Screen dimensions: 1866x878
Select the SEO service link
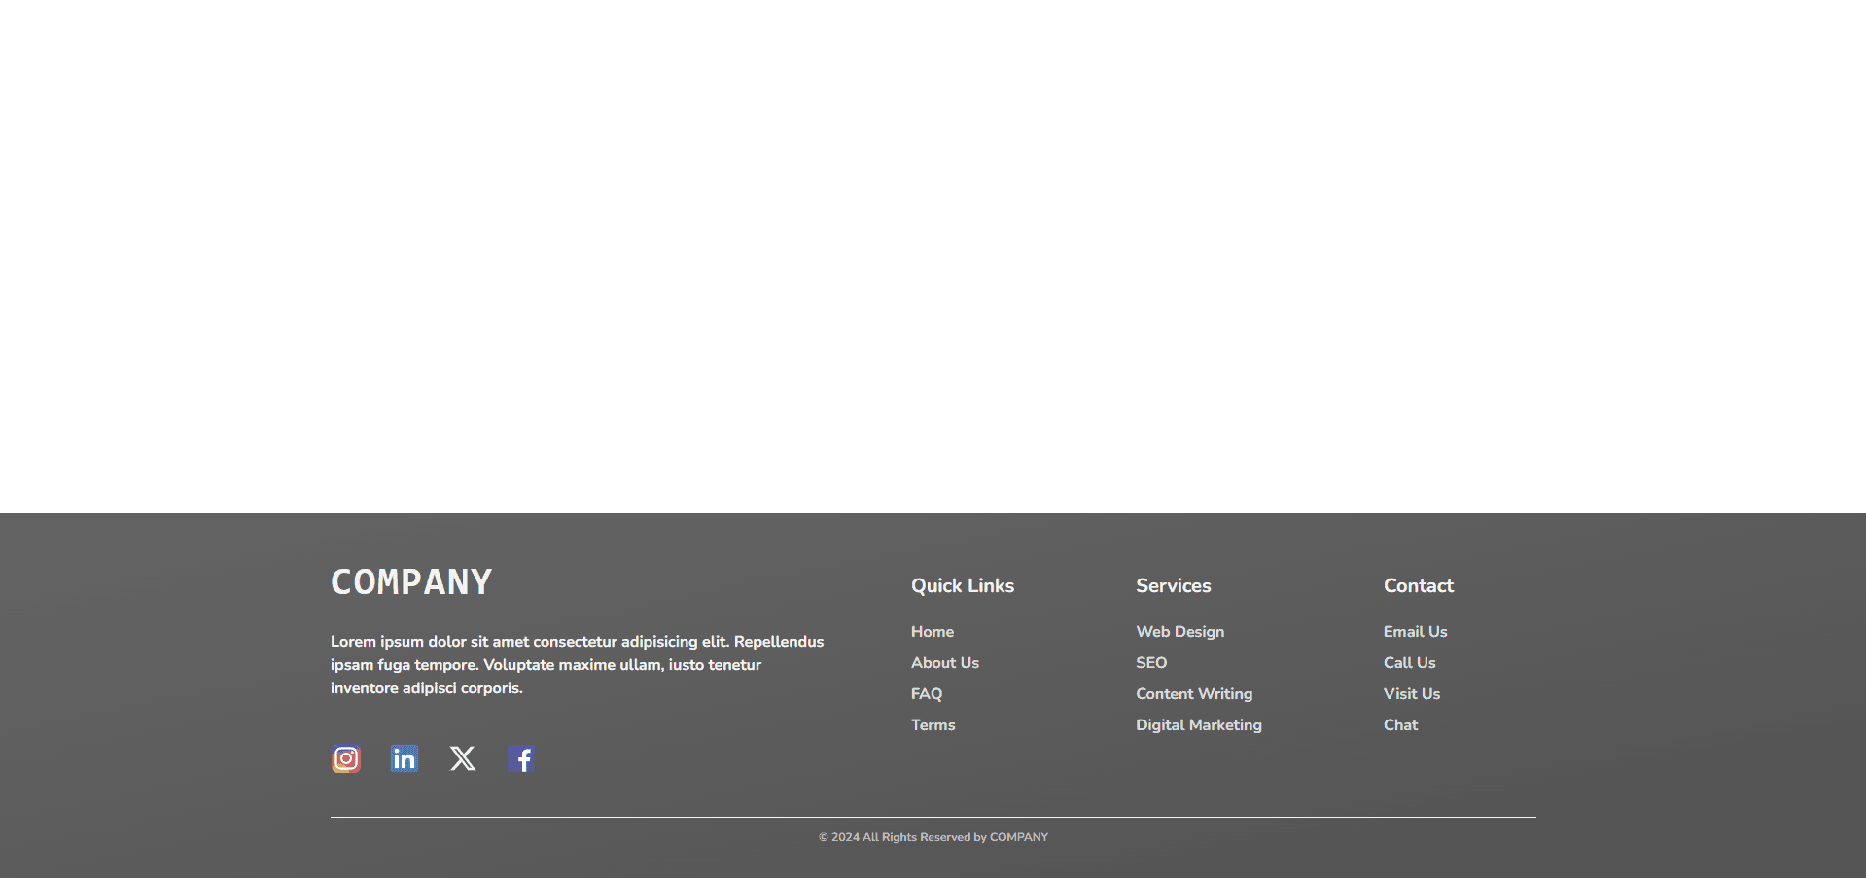[x=1151, y=663]
